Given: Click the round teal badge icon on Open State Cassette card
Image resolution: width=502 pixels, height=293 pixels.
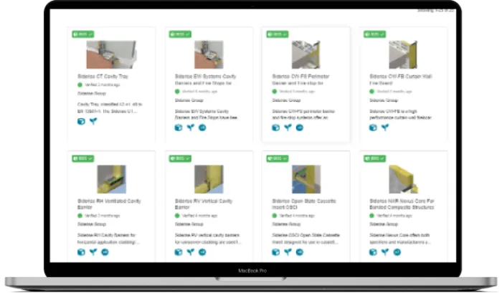Looking at the screenshot, I should point(300,252).
